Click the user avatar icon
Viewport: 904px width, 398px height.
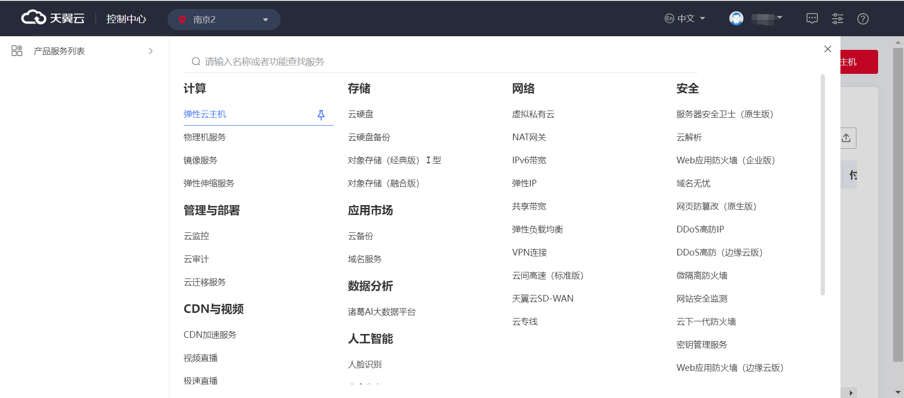(x=736, y=19)
